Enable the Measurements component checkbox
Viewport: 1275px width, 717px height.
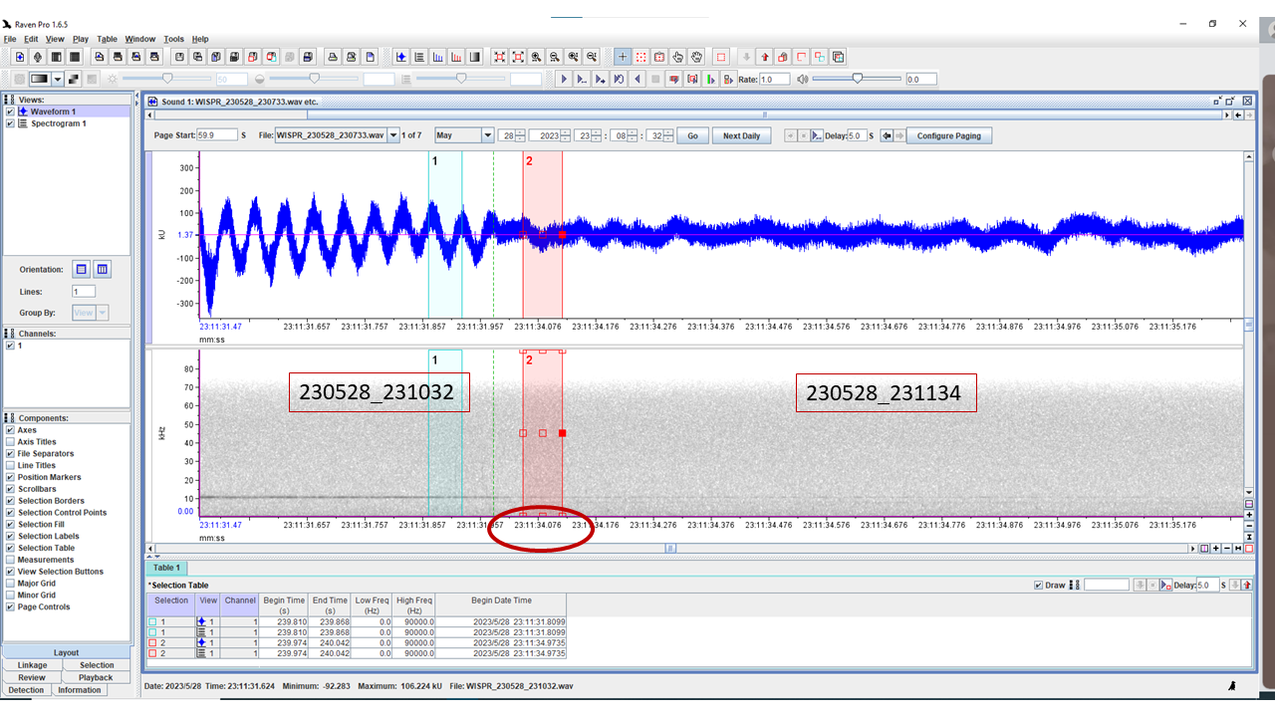click(x=10, y=560)
